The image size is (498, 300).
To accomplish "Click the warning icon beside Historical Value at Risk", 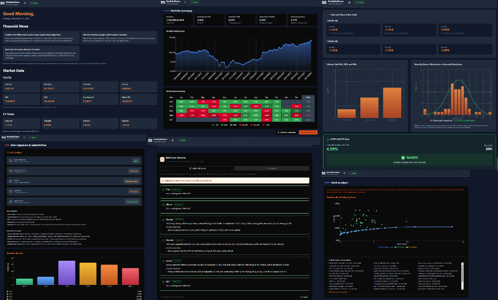I will (328, 15).
